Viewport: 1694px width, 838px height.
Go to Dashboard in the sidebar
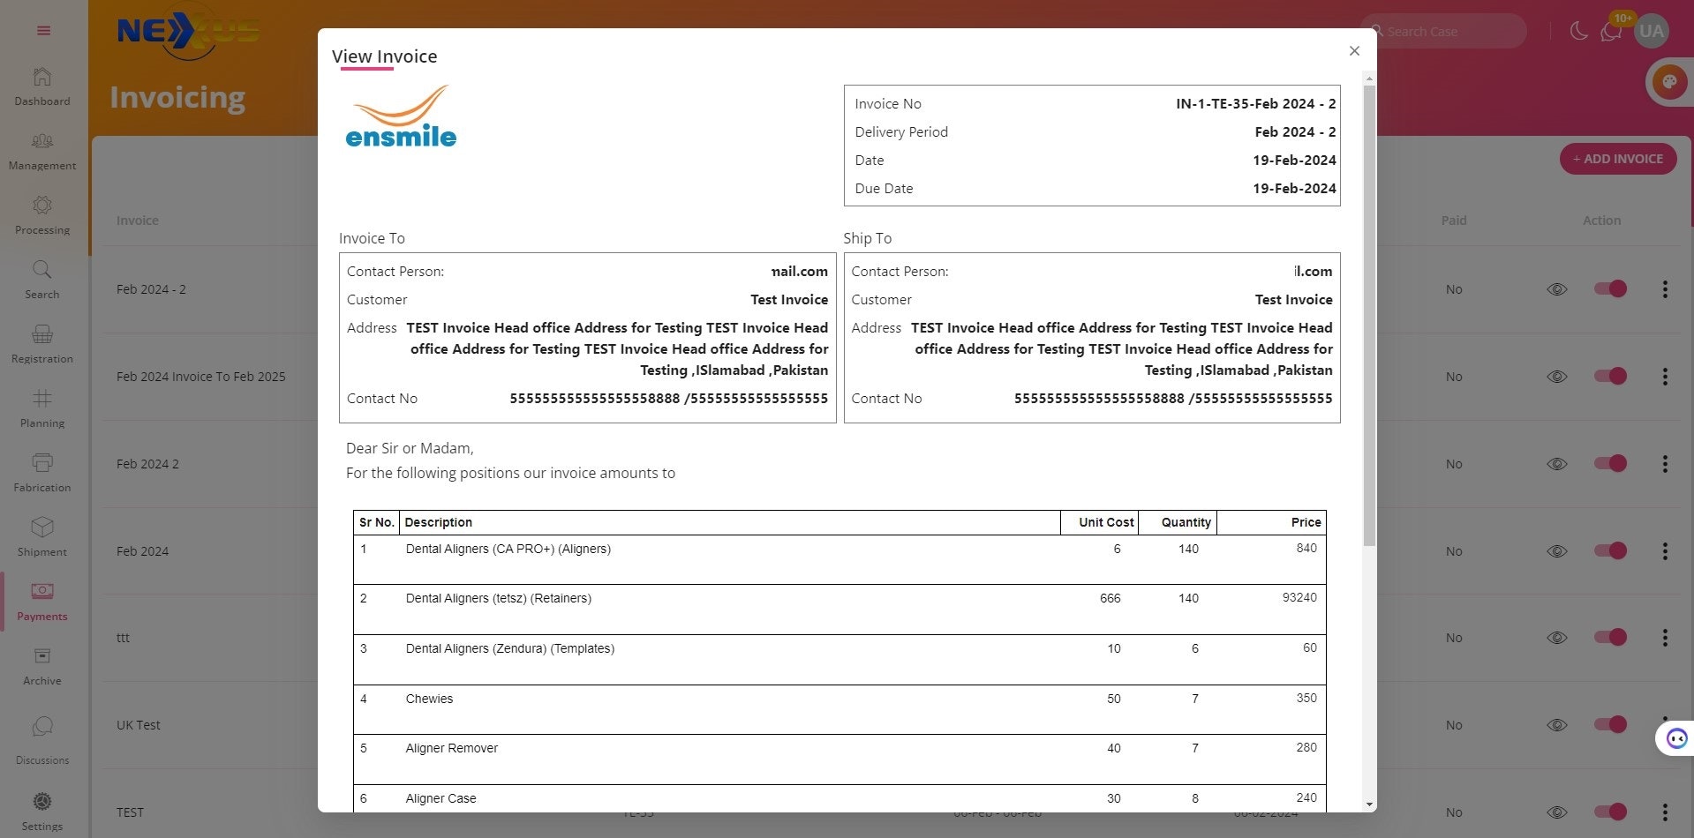point(42,87)
